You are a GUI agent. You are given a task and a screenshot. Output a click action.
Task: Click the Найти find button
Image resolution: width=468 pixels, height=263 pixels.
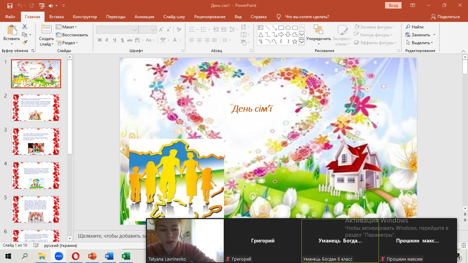coord(415,27)
